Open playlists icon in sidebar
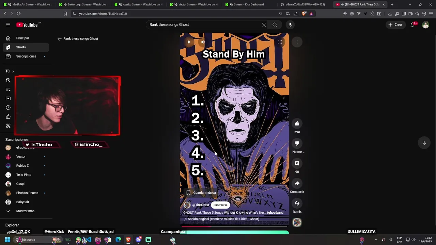Viewport: 436px width, 245px height. [8, 89]
